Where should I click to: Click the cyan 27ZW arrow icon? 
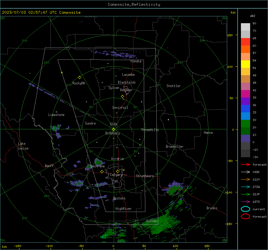245,187
